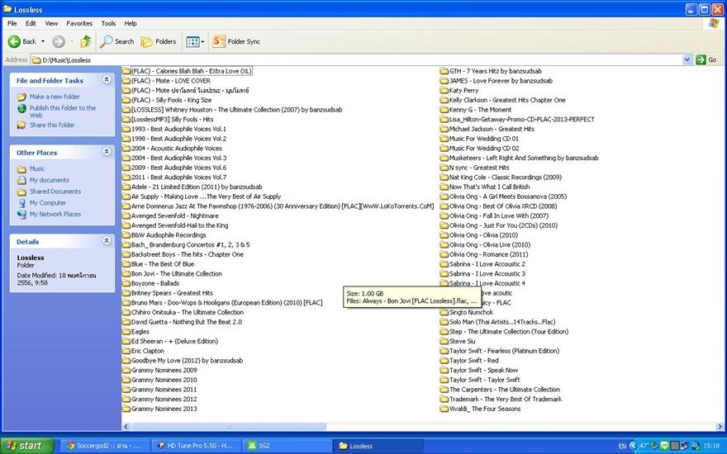Open the Favorites menu

[79, 23]
